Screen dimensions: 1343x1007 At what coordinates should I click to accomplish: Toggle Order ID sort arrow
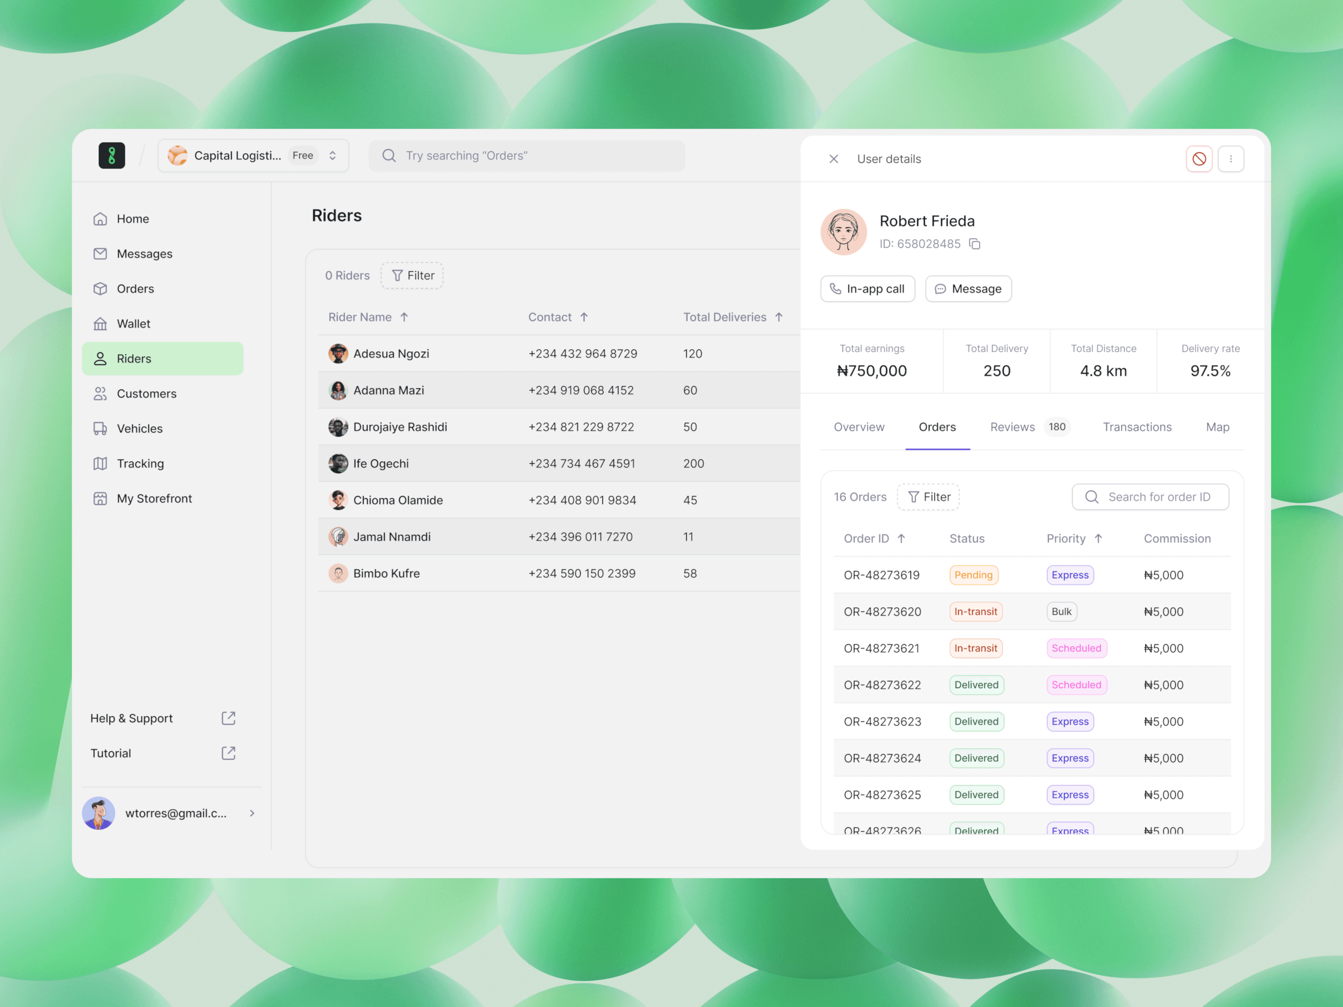pyautogui.click(x=901, y=538)
